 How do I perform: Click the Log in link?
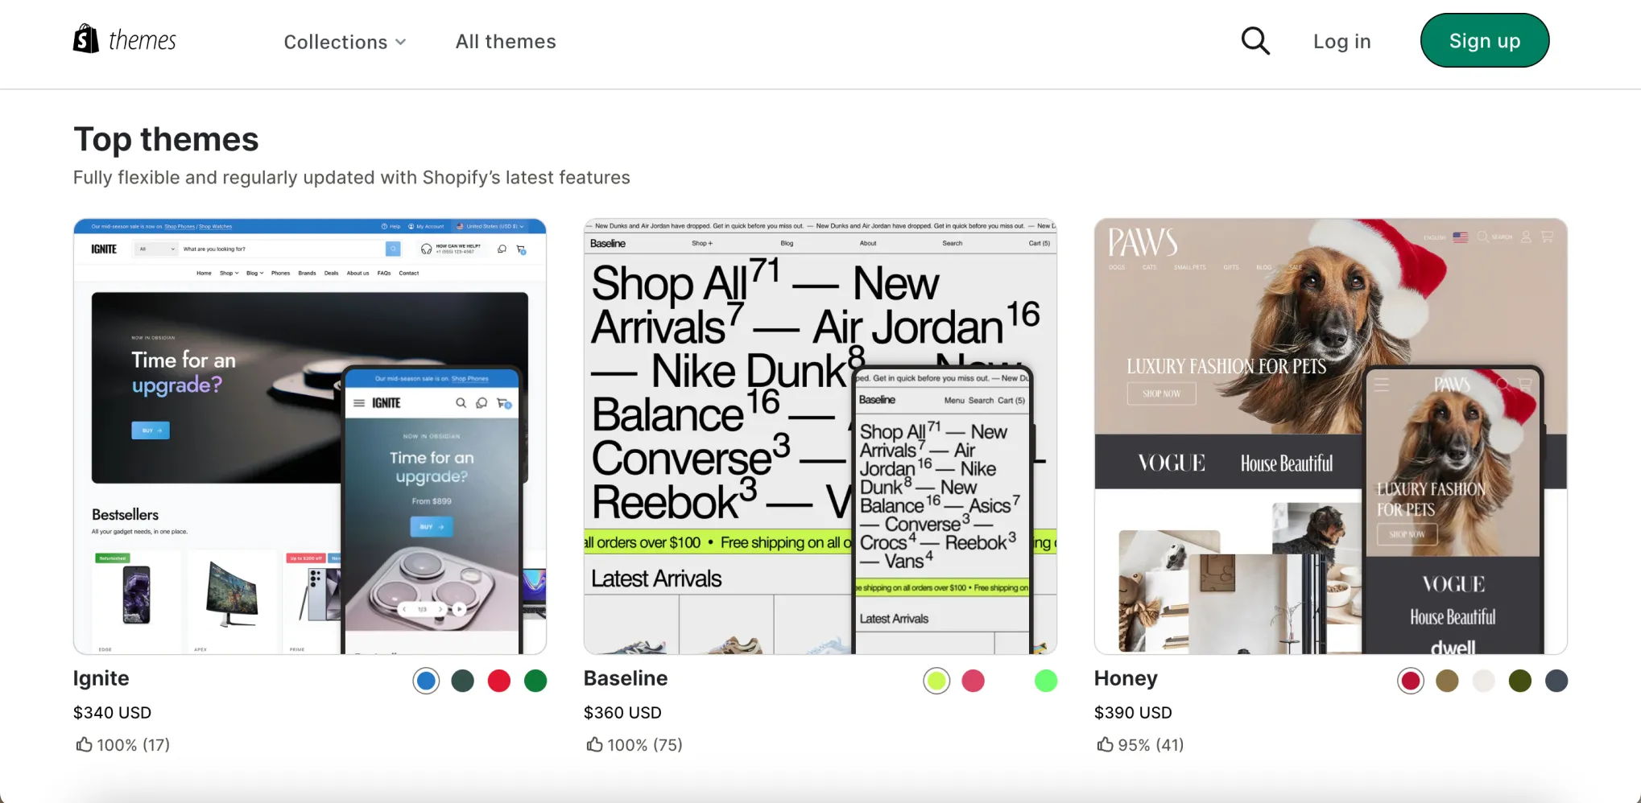(1341, 42)
